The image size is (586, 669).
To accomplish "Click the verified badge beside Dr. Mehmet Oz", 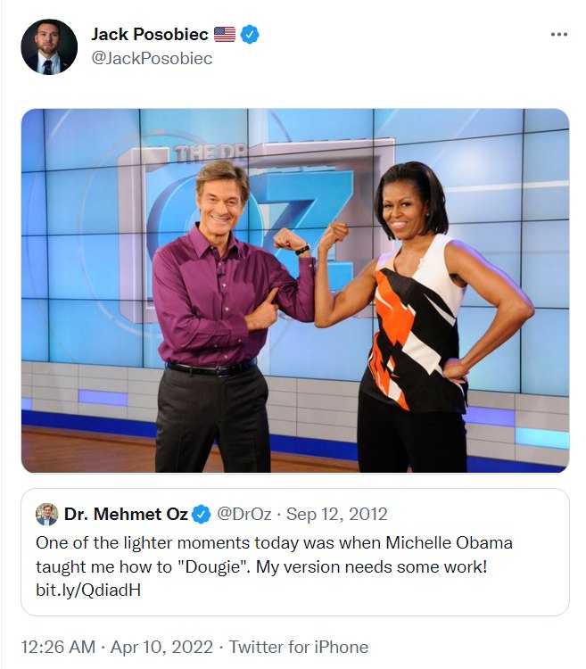I will point(202,514).
